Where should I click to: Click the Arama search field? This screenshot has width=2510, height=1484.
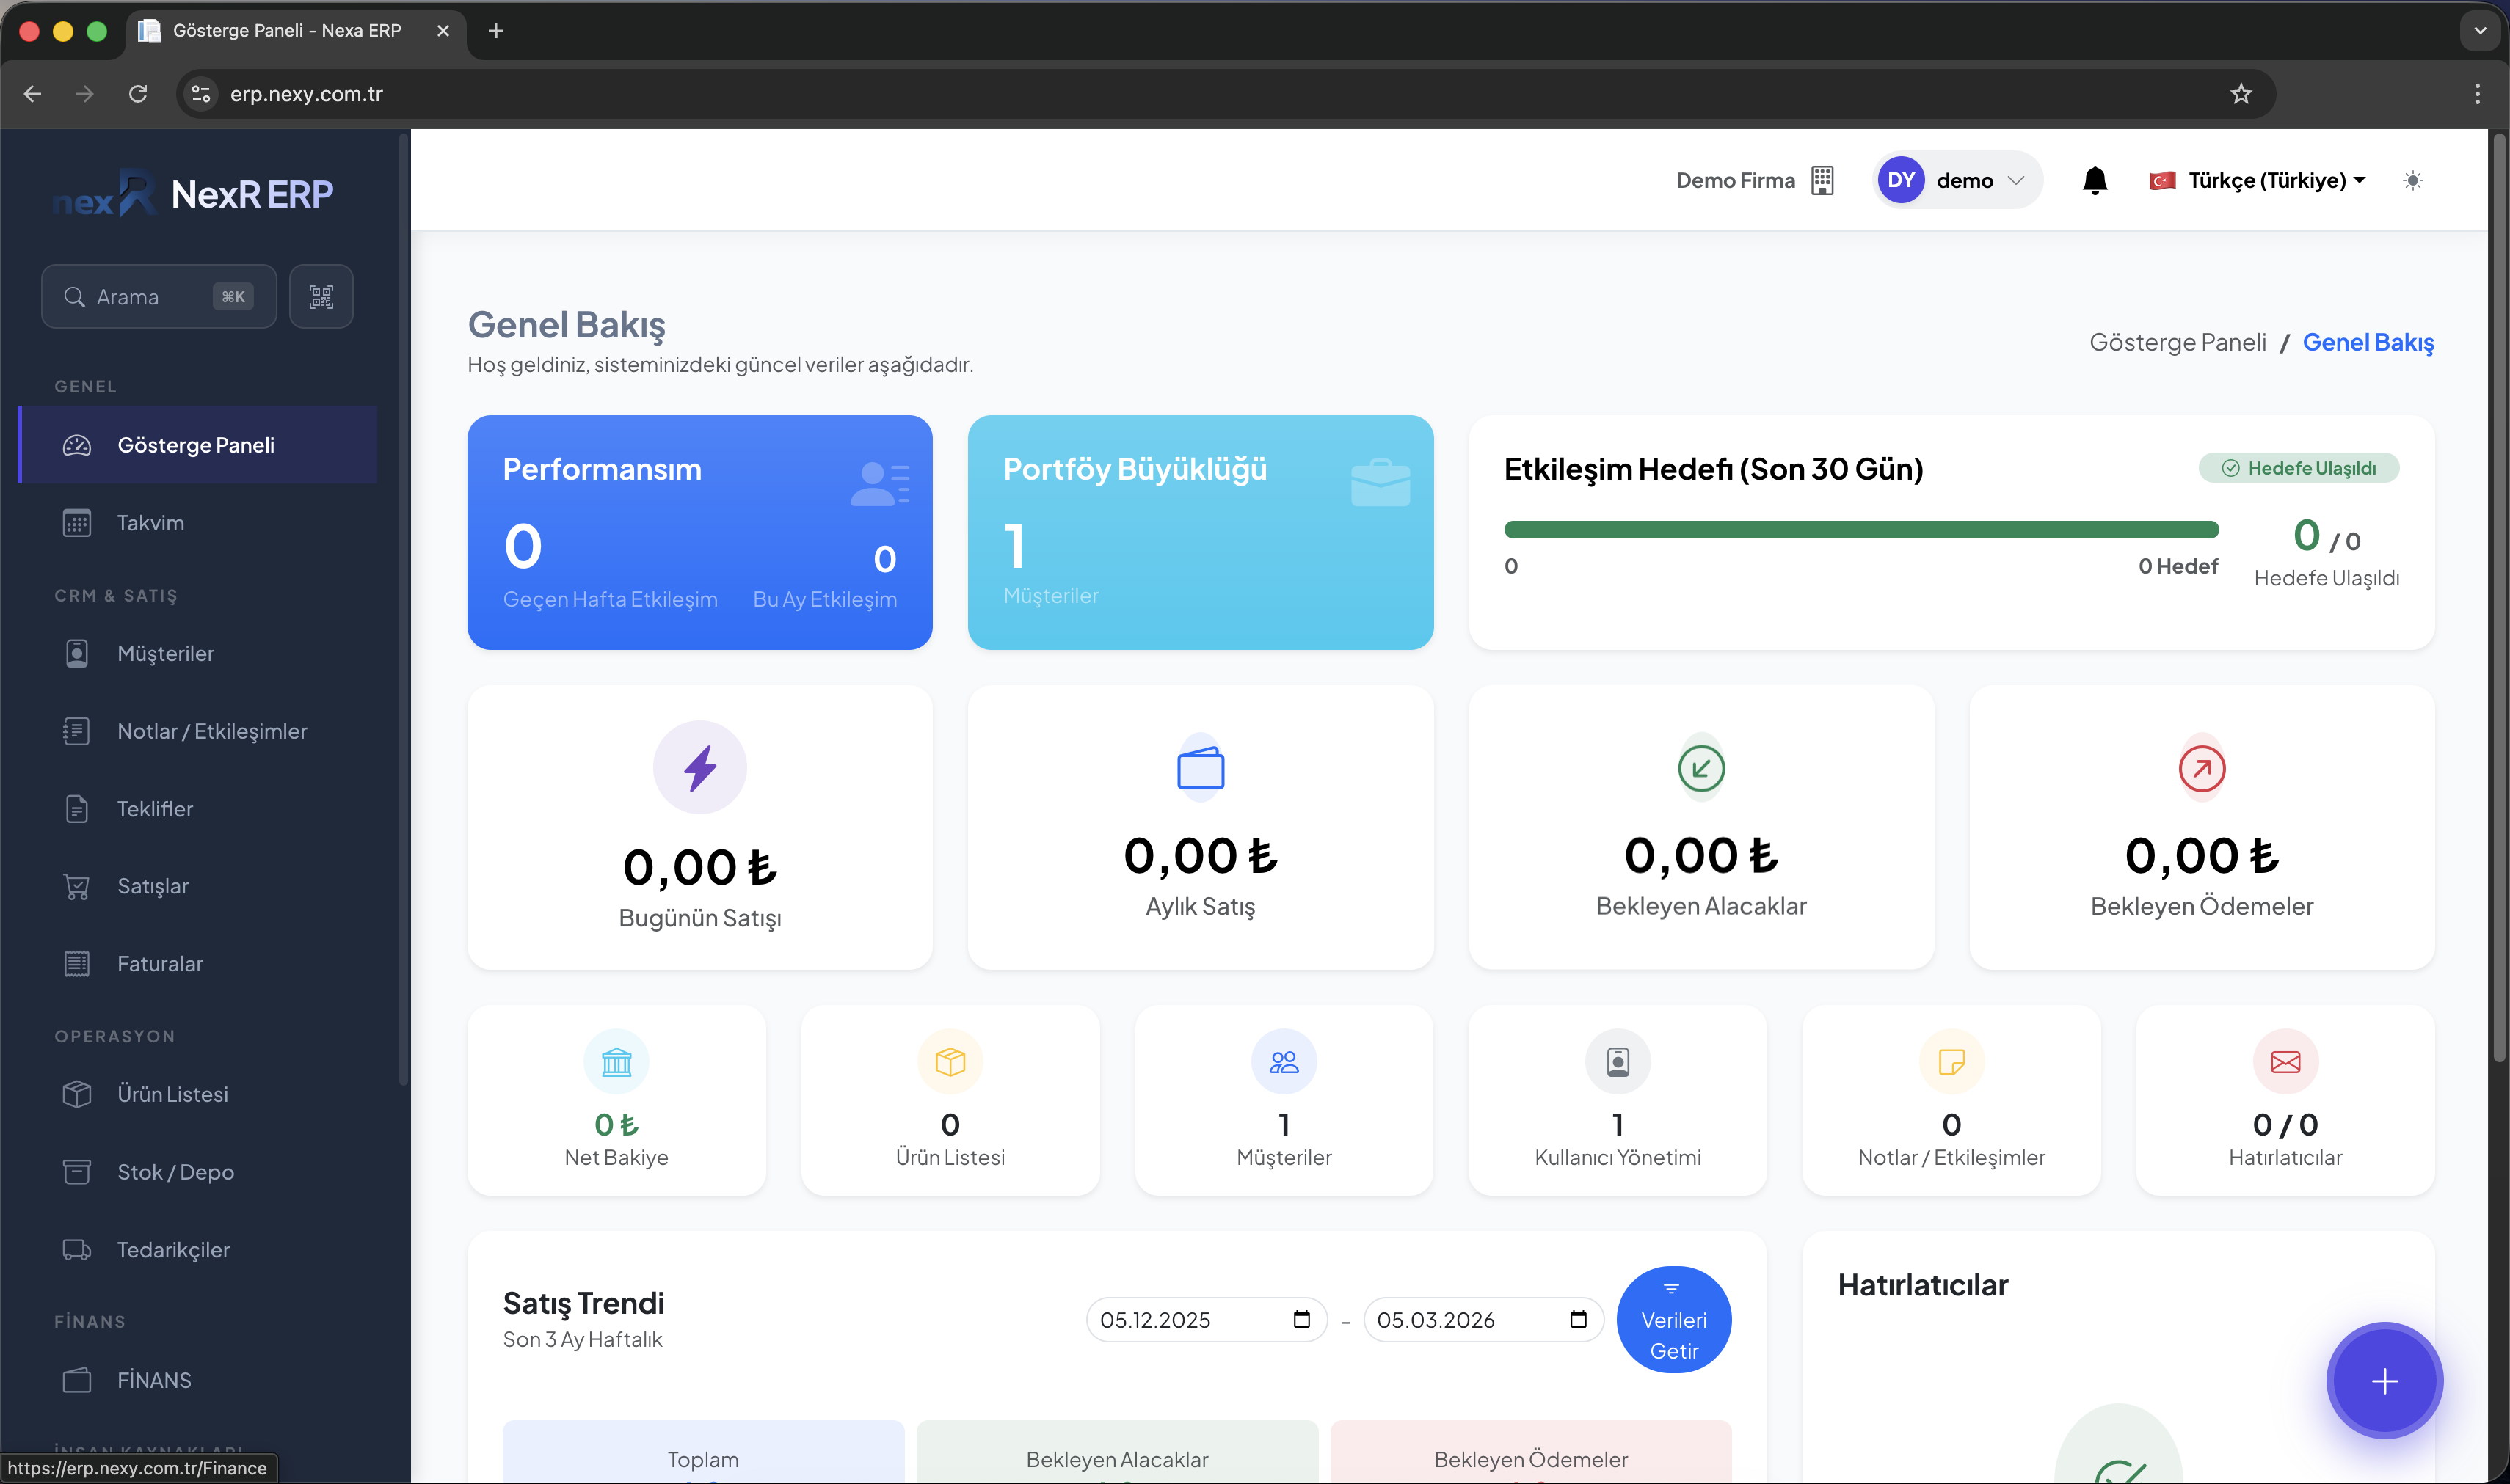pyautogui.click(x=140, y=297)
